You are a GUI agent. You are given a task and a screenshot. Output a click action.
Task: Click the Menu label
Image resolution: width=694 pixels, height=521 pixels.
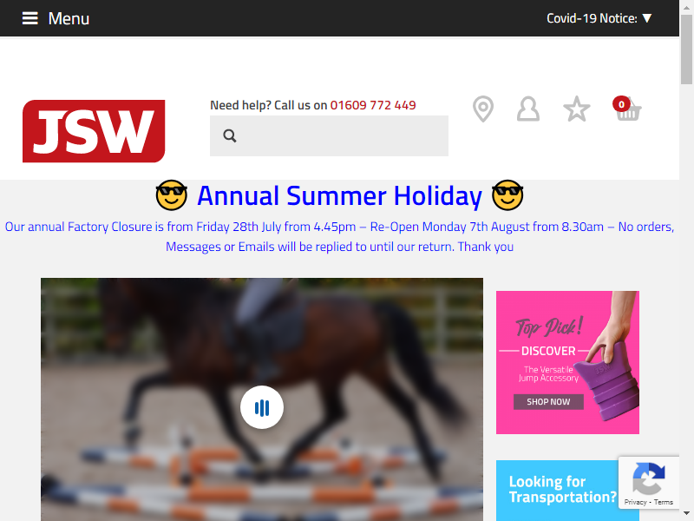pos(69,18)
